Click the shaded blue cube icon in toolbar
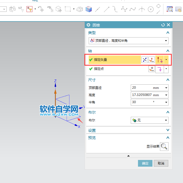Screen dimensions: 183x183 [88, 9]
